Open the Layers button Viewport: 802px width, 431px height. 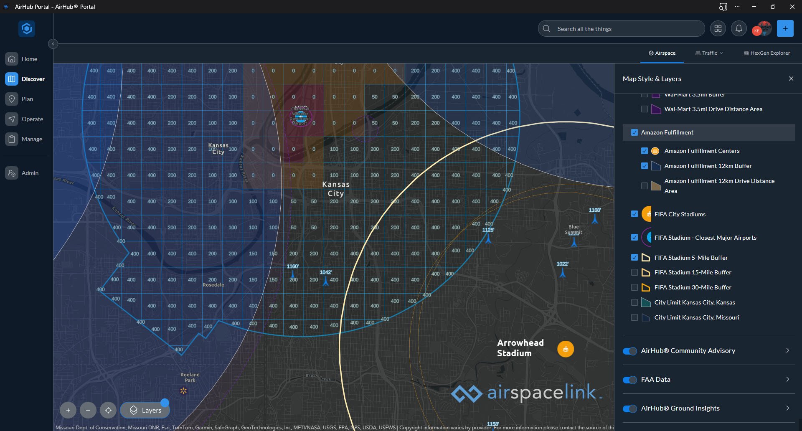pyautogui.click(x=145, y=410)
